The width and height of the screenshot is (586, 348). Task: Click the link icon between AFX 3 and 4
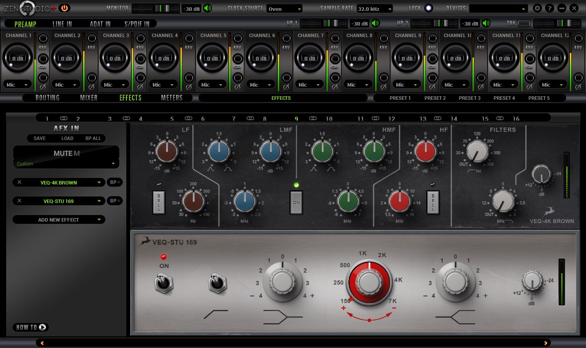click(x=126, y=118)
